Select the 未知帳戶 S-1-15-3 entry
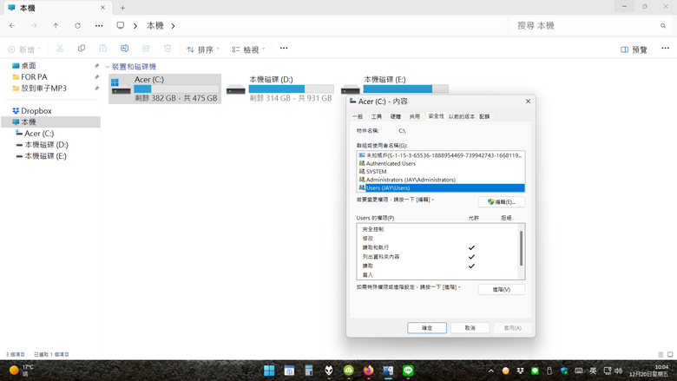The image size is (677, 381). click(x=440, y=155)
